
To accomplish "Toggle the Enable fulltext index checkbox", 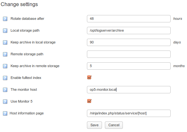I will click(x=89, y=77).
